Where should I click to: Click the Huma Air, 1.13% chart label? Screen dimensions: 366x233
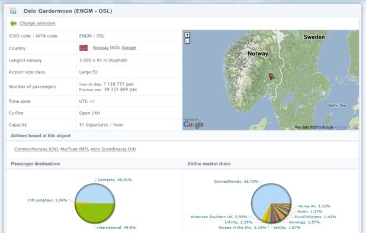(314, 206)
